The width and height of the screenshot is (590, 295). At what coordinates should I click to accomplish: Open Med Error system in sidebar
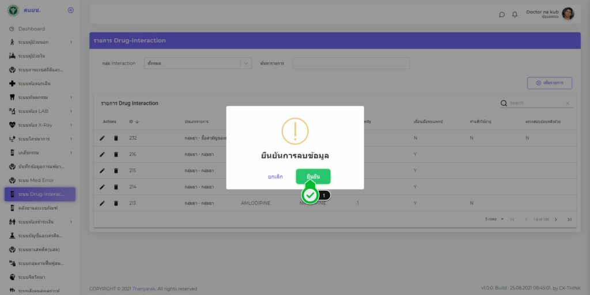coord(37,180)
